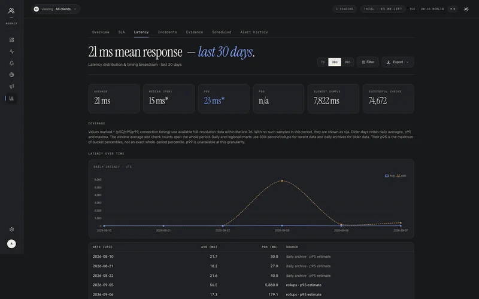Switch to the Evidence tab
This screenshot has height=299, width=479.
click(194, 32)
